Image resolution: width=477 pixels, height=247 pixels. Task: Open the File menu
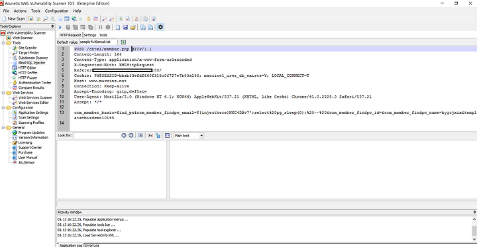point(6,11)
